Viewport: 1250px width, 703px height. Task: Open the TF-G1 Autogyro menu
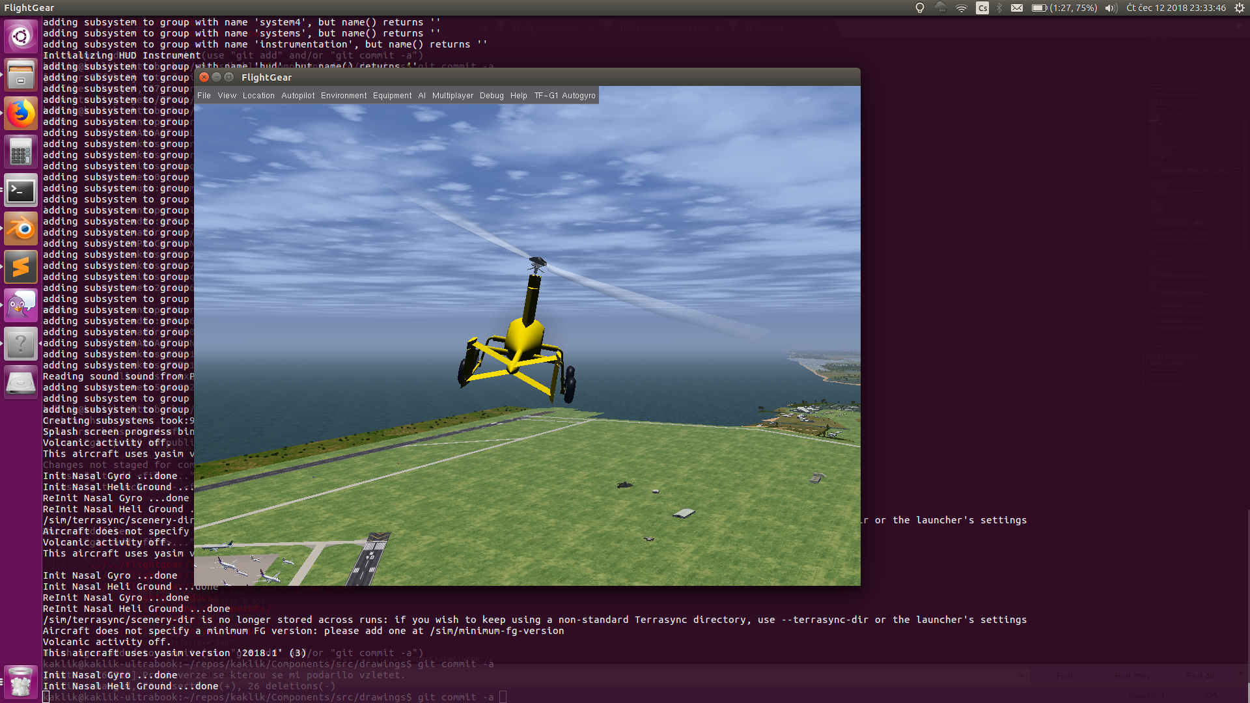[x=564, y=96]
